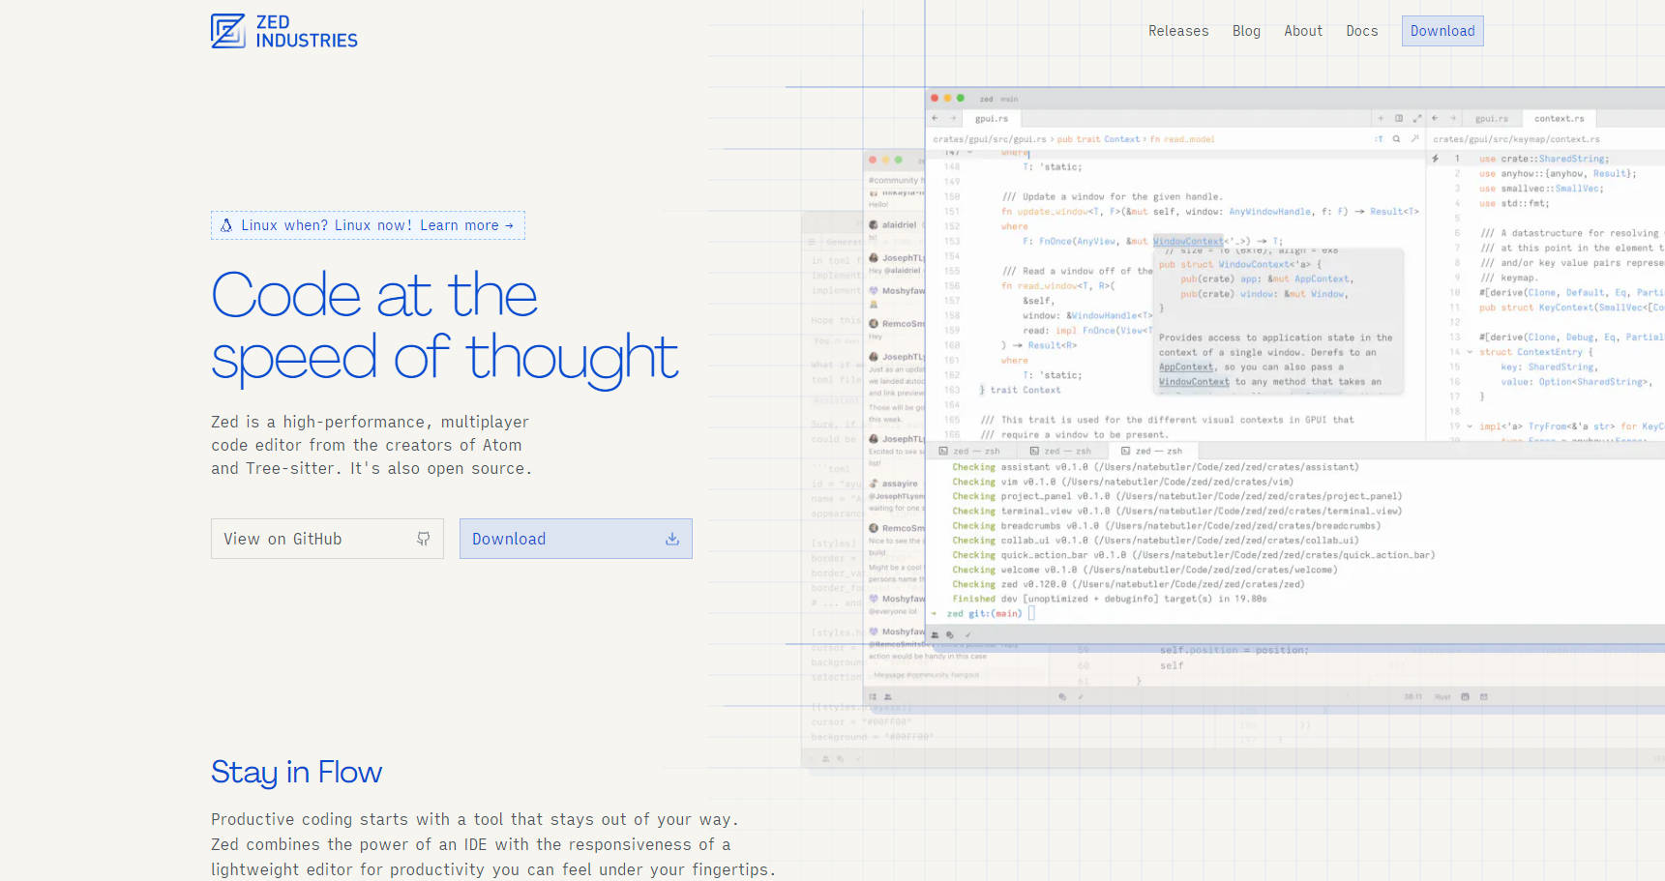
Task: Click the zoom pane diagonal-arrows icon
Action: [x=1417, y=118]
